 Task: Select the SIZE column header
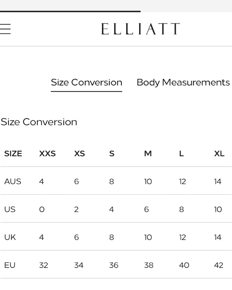click(x=13, y=154)
